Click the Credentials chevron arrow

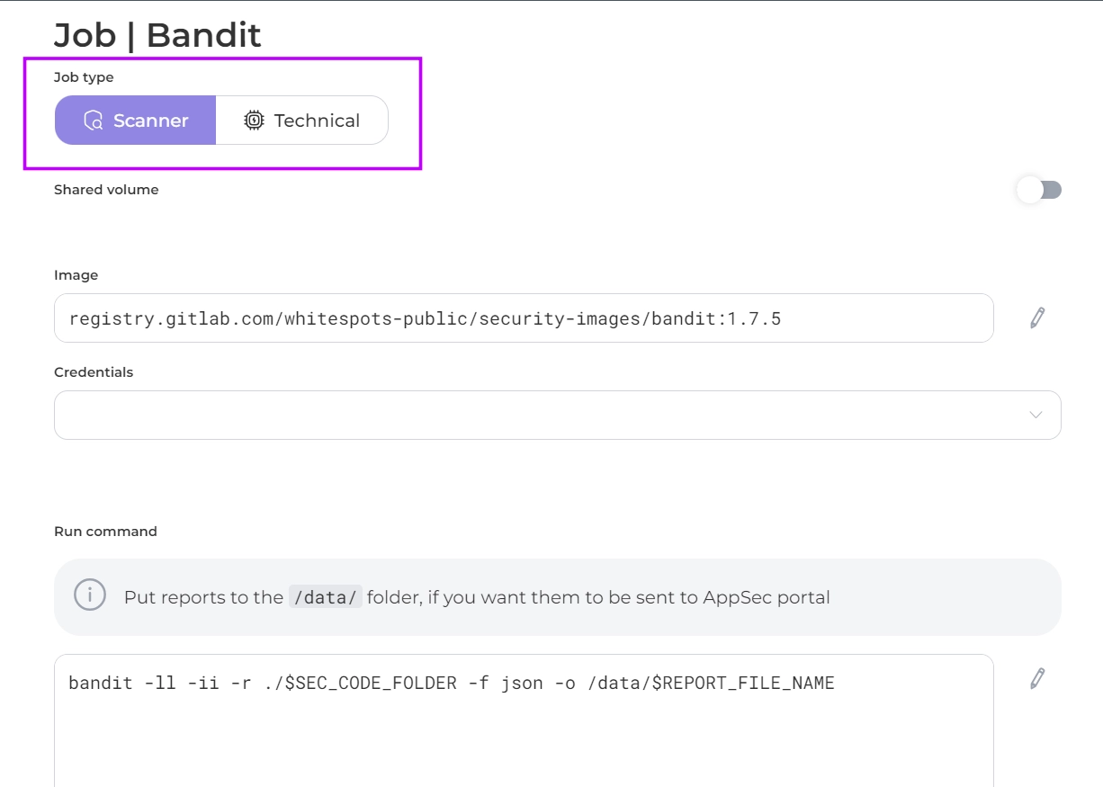click(x=1036, y=415)
